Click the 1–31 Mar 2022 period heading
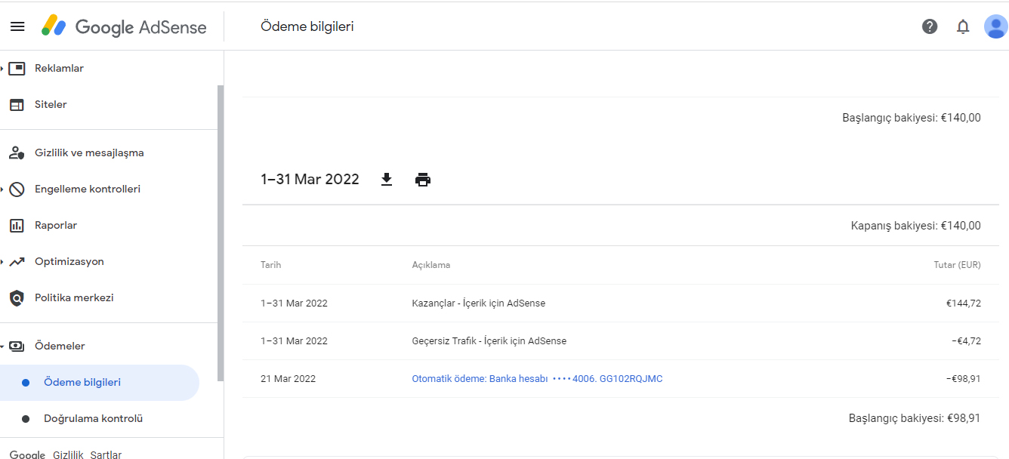1009x459 pixels. (x=310, y=180)
